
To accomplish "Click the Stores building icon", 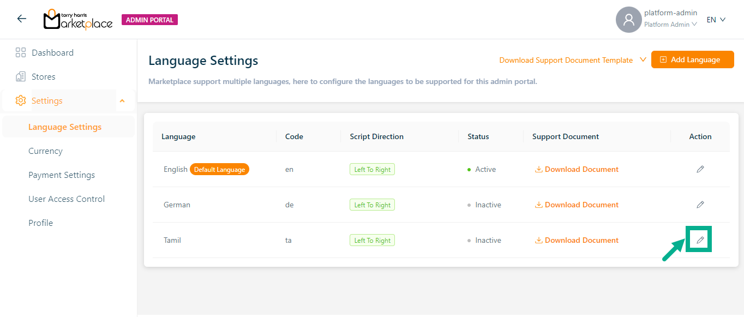I will coord(21,77).
